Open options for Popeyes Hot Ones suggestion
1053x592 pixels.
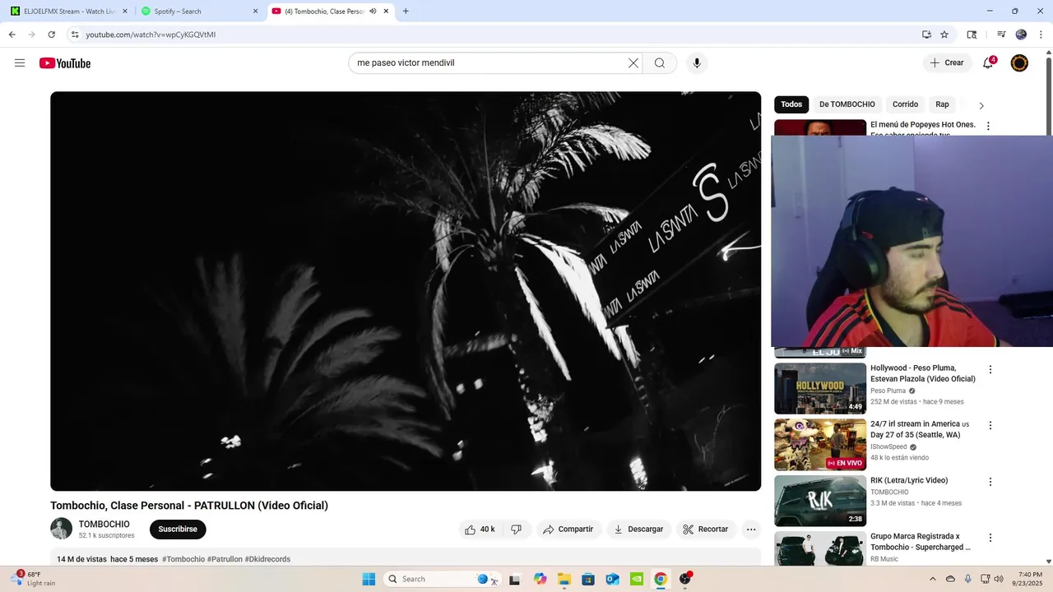(988, 127)
